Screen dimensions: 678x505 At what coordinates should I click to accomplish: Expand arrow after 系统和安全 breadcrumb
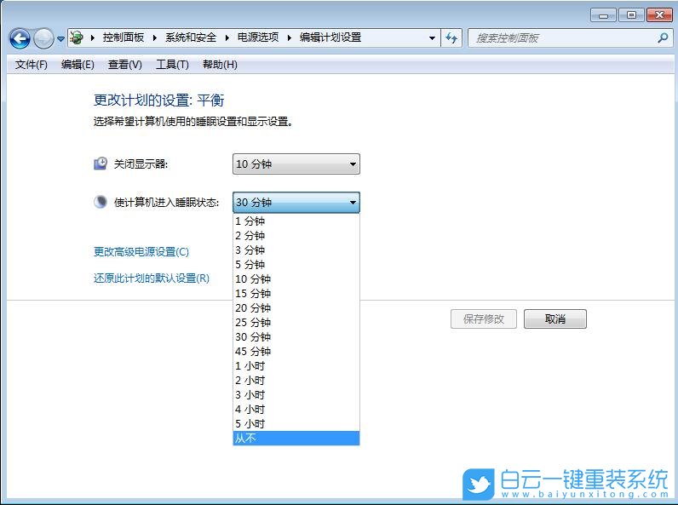pos(227,38)
